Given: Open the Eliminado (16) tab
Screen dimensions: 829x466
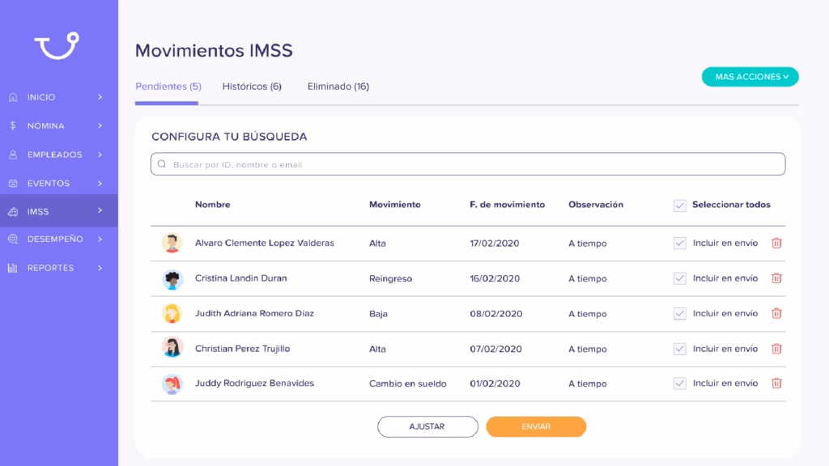Looking at the screenshot, I should pos(338,86).
